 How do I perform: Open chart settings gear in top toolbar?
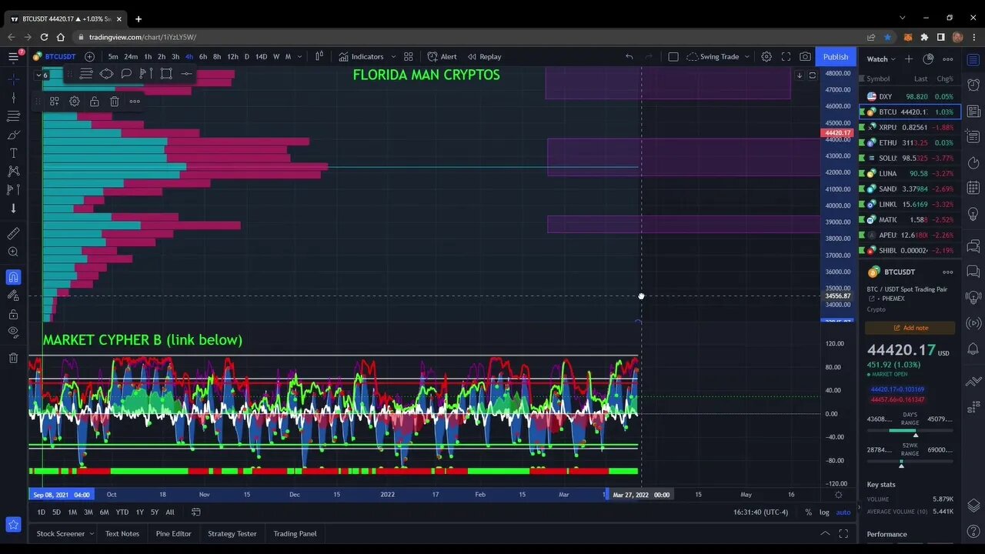pos(766,56)
